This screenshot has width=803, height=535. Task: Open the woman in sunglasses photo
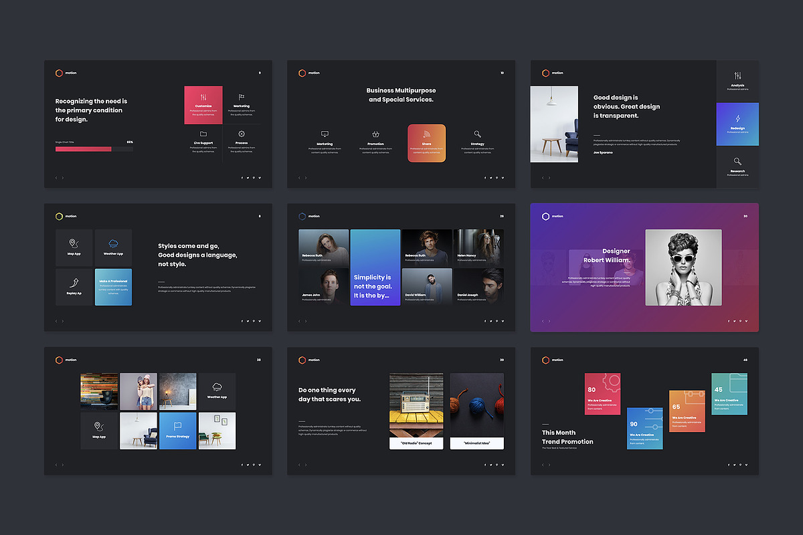683,267
